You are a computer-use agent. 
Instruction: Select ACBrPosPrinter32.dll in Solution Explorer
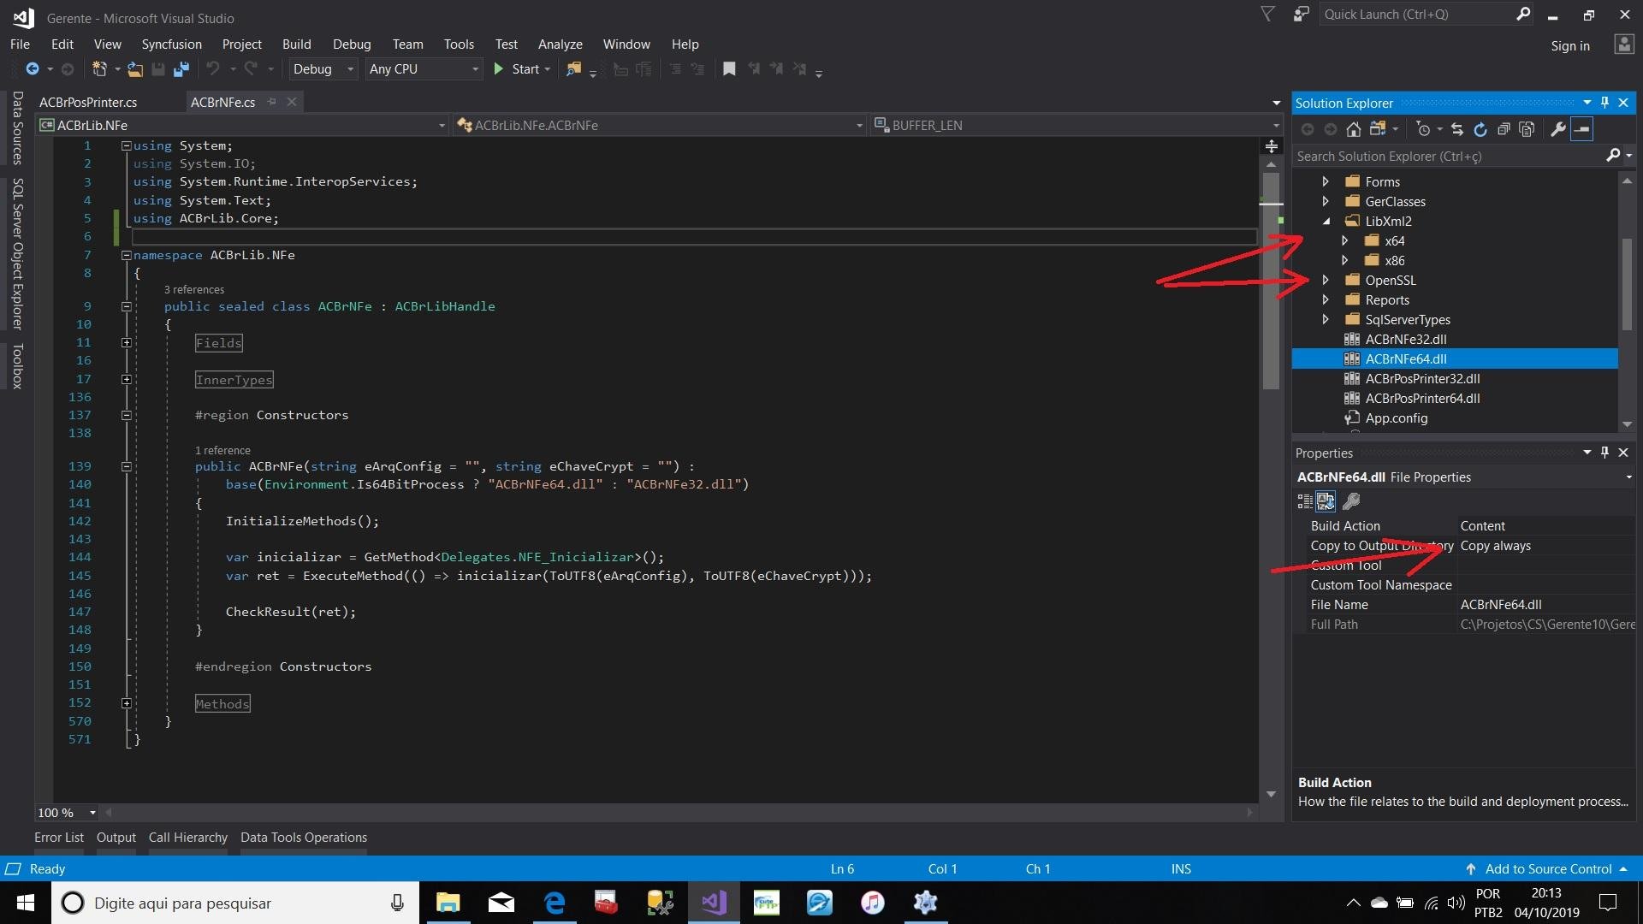[x=1423, y=379]
